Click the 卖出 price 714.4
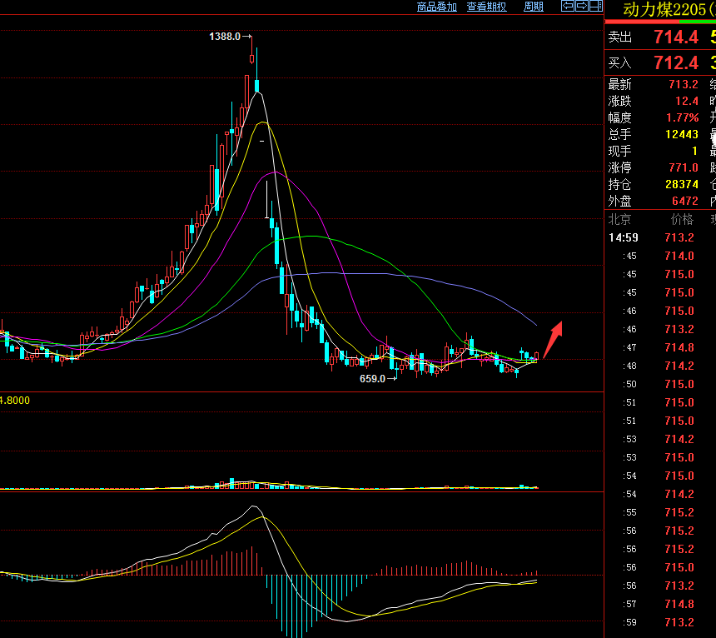 (x=676, y=37)
